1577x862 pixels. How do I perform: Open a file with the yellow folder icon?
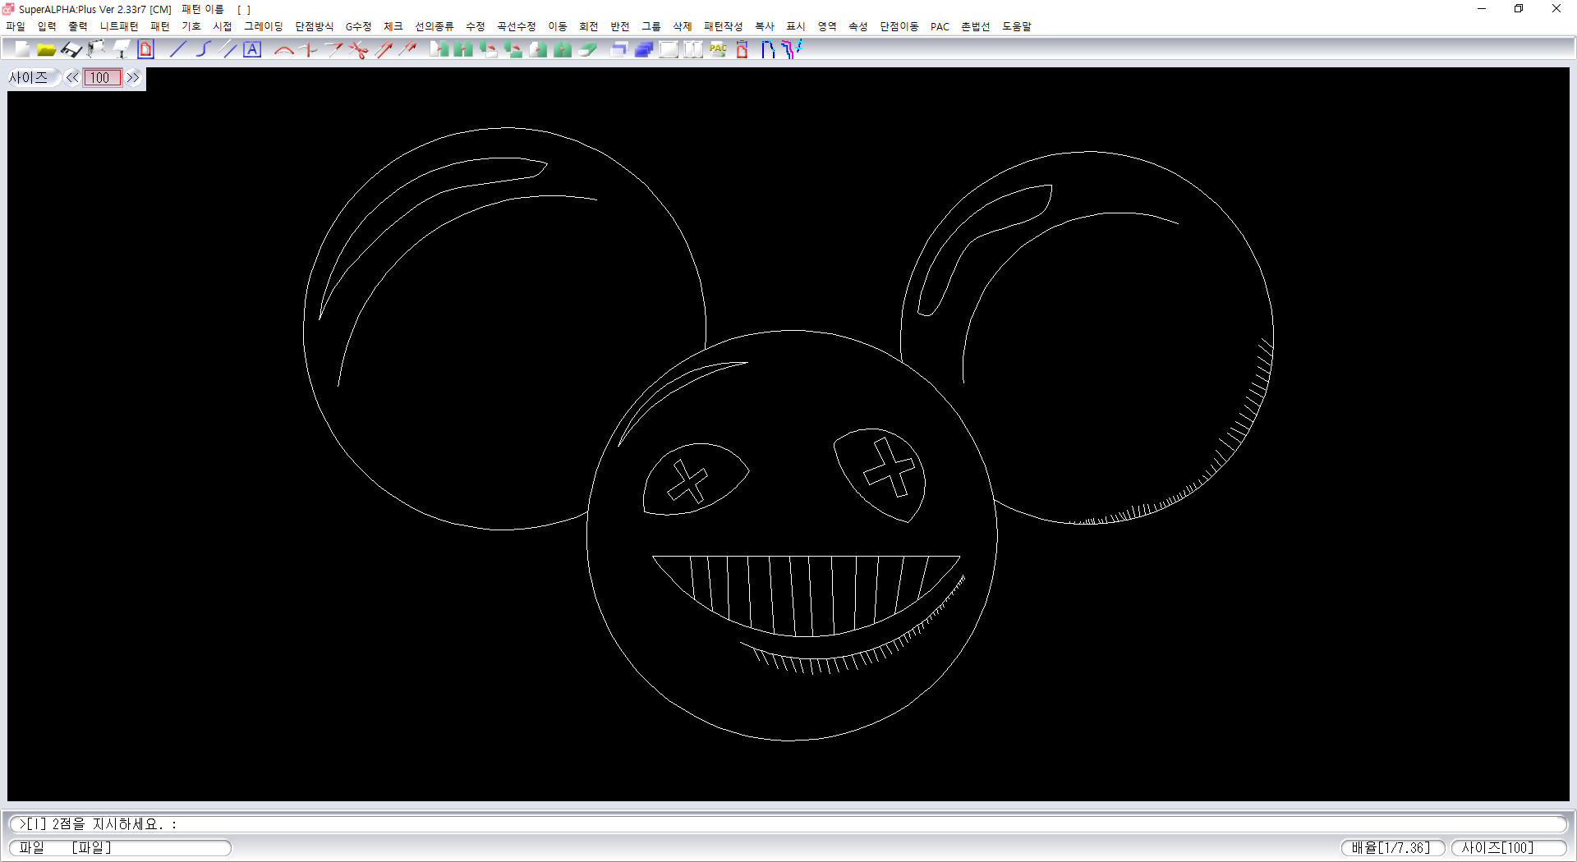tap(47, 50)
